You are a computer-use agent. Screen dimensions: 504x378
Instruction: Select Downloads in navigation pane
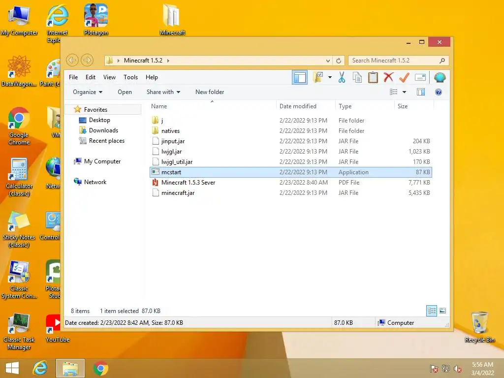click(103, 130)
